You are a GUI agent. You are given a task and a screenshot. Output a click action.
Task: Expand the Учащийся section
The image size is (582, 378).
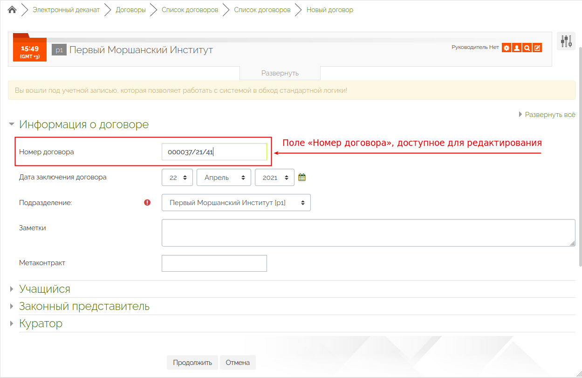click(x=44, y=289)
